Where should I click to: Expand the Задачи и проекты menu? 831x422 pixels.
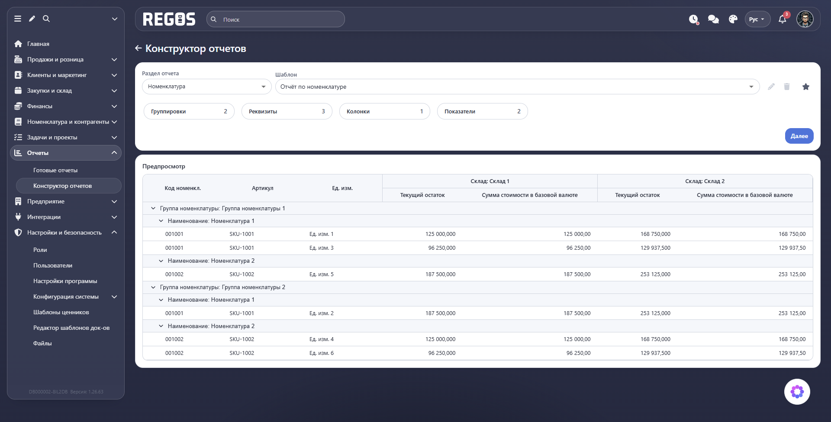click(x=66, y=137)
